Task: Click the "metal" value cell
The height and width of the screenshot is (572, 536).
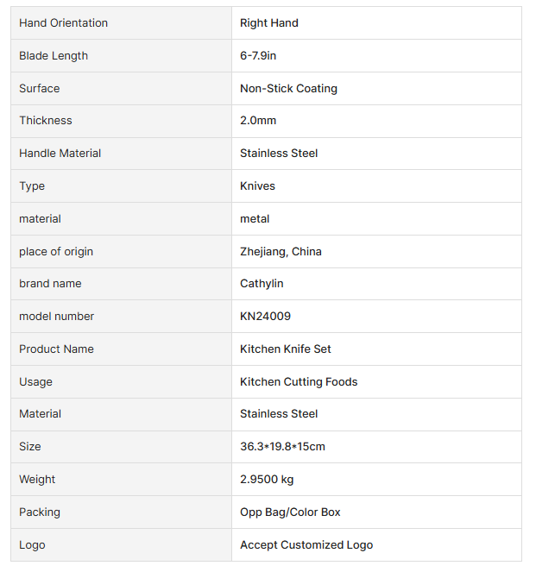Action: 255,219
